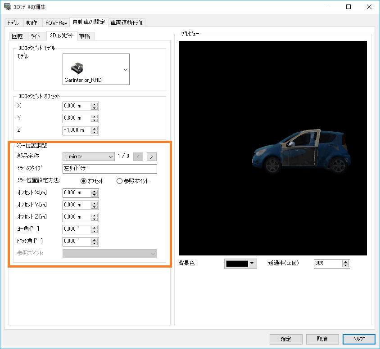Click the black background color swatch
Viewport: 380px width, 349px height.
[x=237, y=264]
